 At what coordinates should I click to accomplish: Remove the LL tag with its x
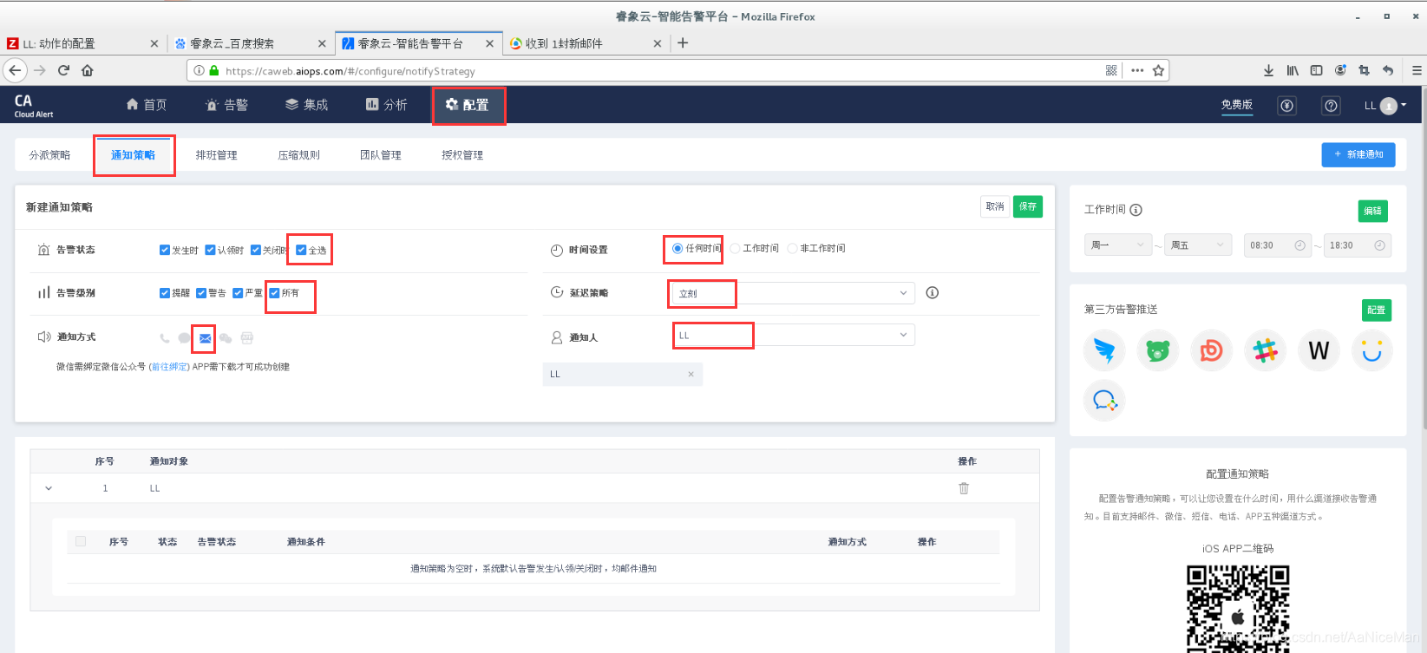click(691, 375)
